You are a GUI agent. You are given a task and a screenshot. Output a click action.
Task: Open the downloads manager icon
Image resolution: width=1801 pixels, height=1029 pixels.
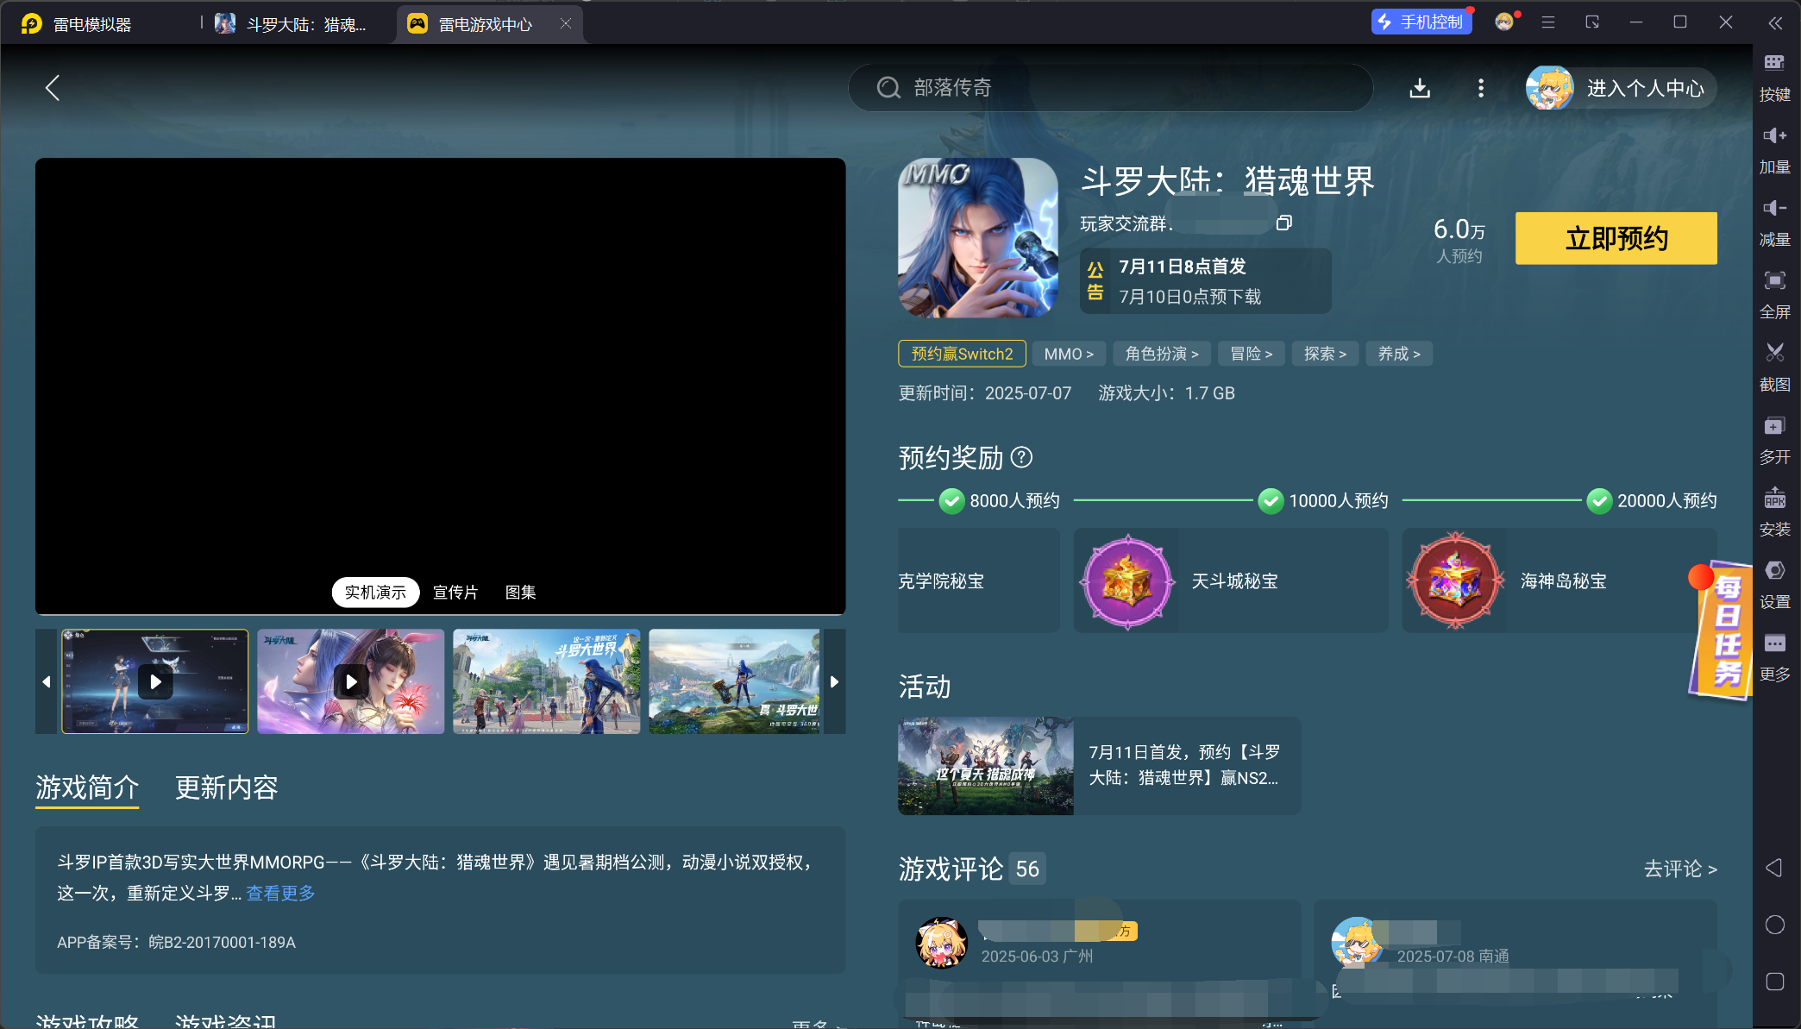pos(1420,88)
